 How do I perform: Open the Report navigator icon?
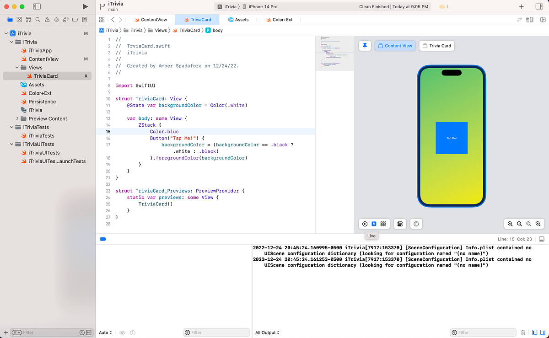click(85, 20)
